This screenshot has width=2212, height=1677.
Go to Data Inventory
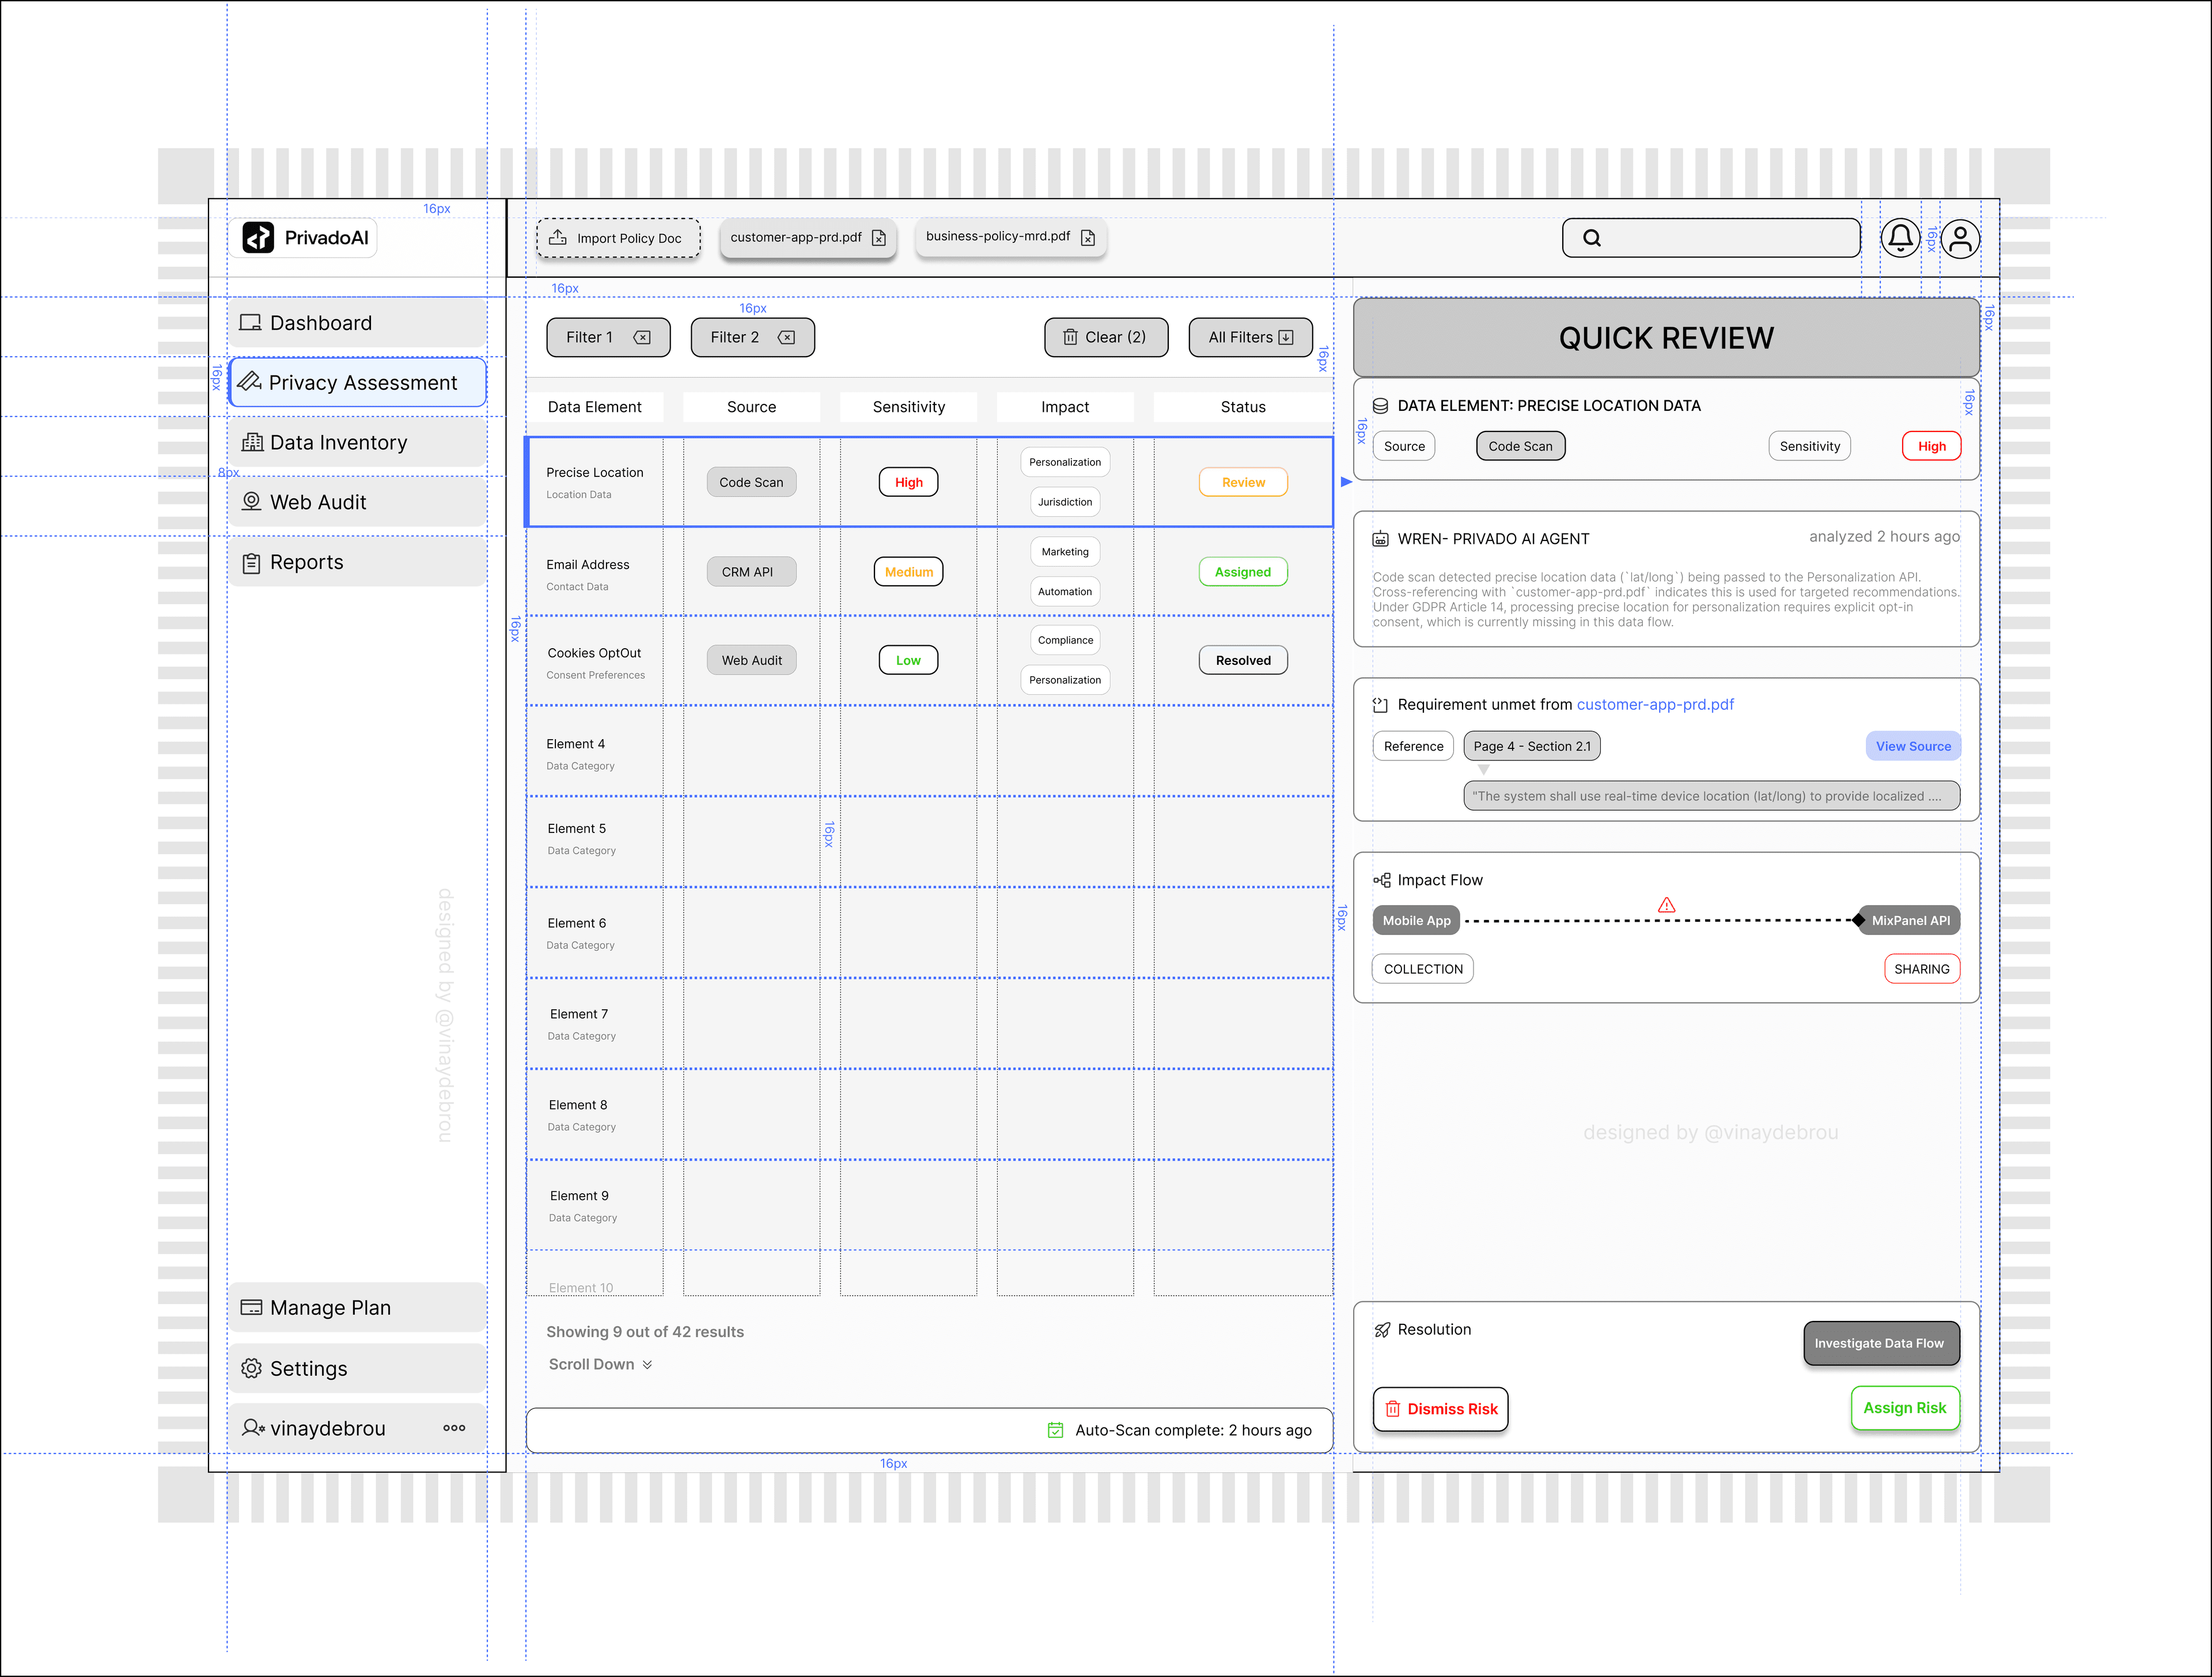358,443
